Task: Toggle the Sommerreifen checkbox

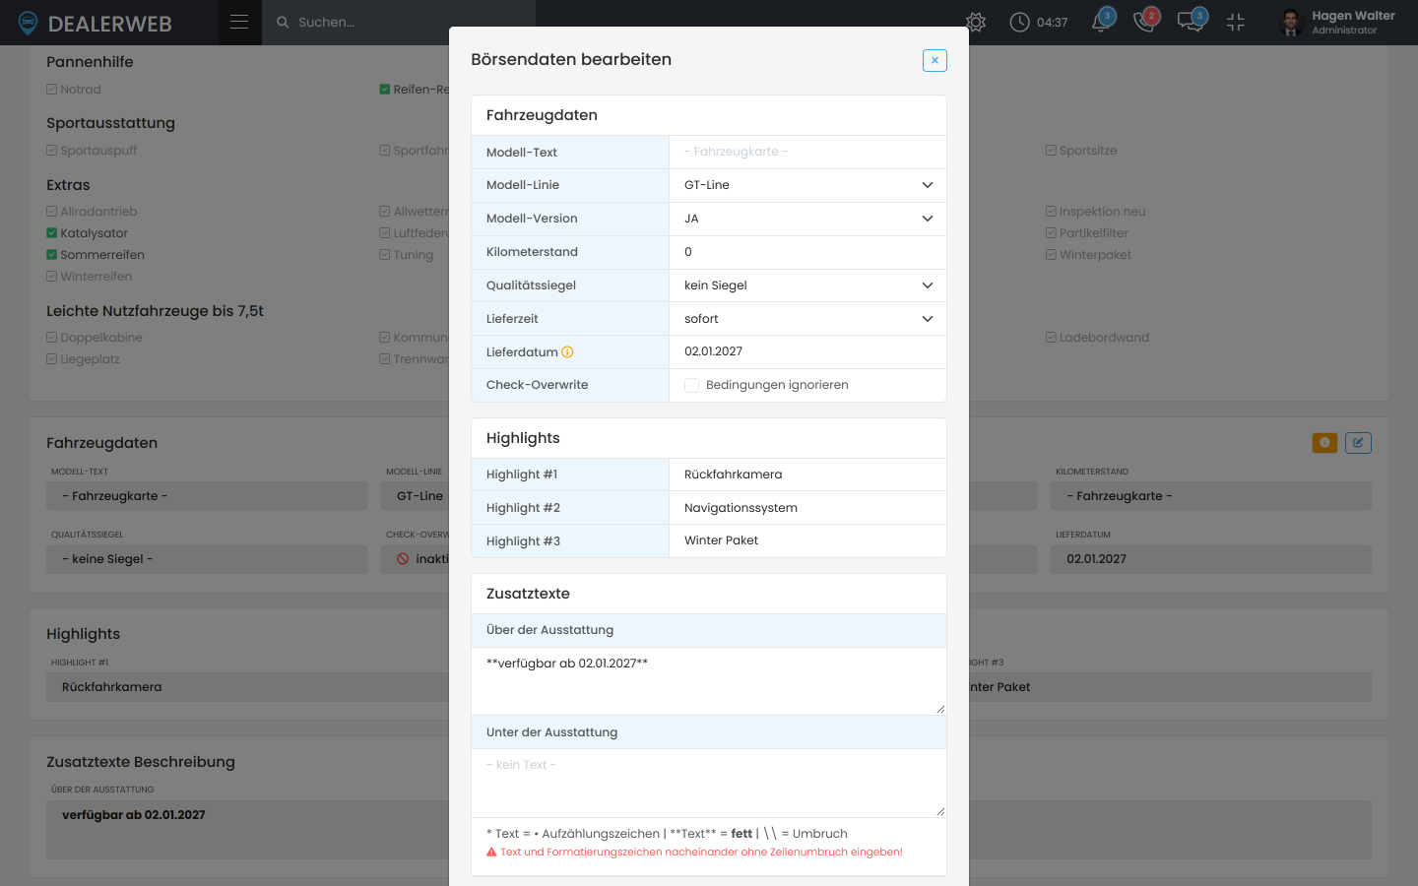Action: point(51,255)
